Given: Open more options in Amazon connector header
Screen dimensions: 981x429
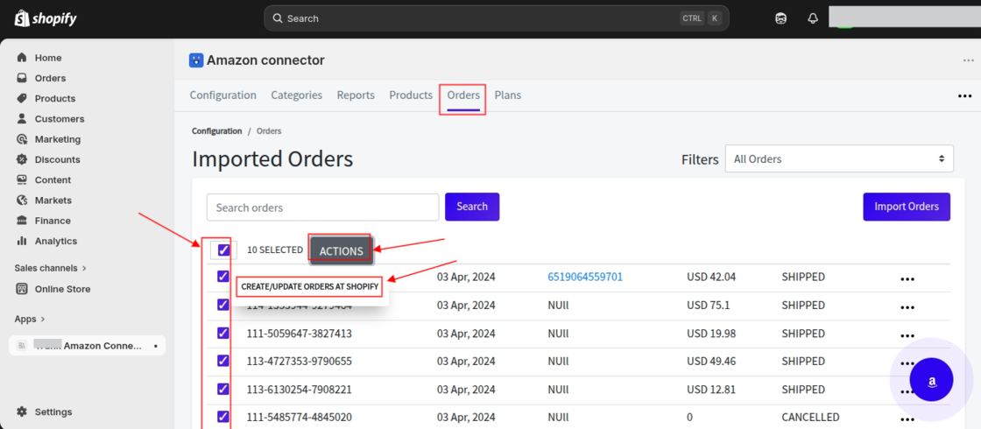Looking at the screenshot, I should point(969,60).
